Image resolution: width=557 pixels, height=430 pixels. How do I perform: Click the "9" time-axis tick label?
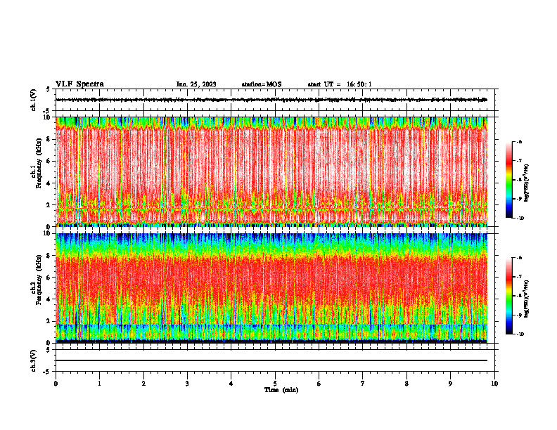(450, 384)
